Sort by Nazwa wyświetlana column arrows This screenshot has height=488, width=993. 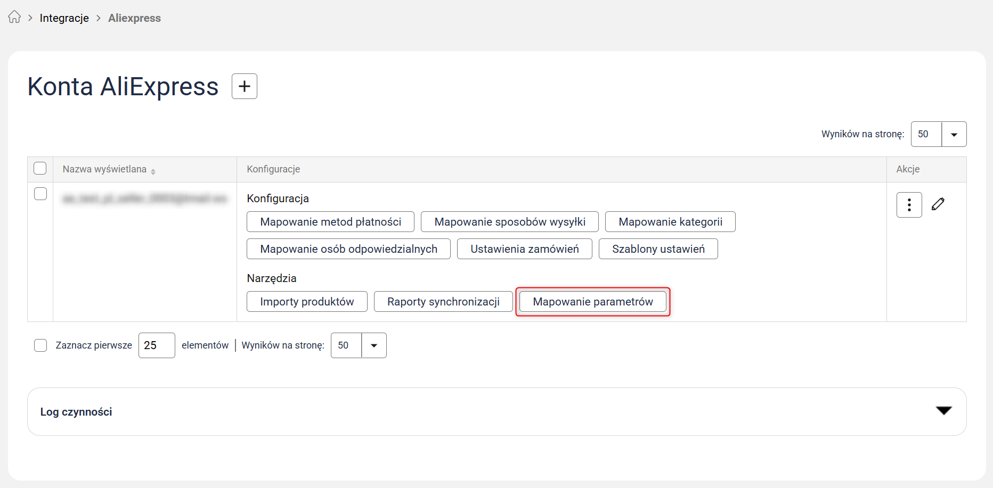(x=153, y=171)
